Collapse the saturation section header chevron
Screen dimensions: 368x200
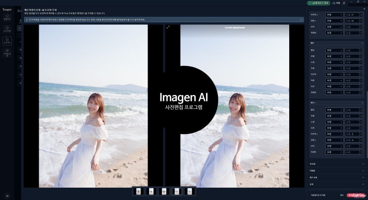pyautogui.click(x=363, y=43)
